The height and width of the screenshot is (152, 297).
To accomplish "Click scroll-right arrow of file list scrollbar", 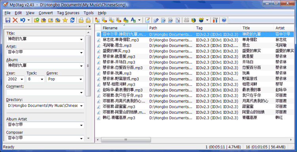I will coord(291,140).
